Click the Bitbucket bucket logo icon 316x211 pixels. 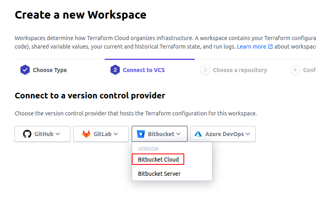click(x=141, y=134)
